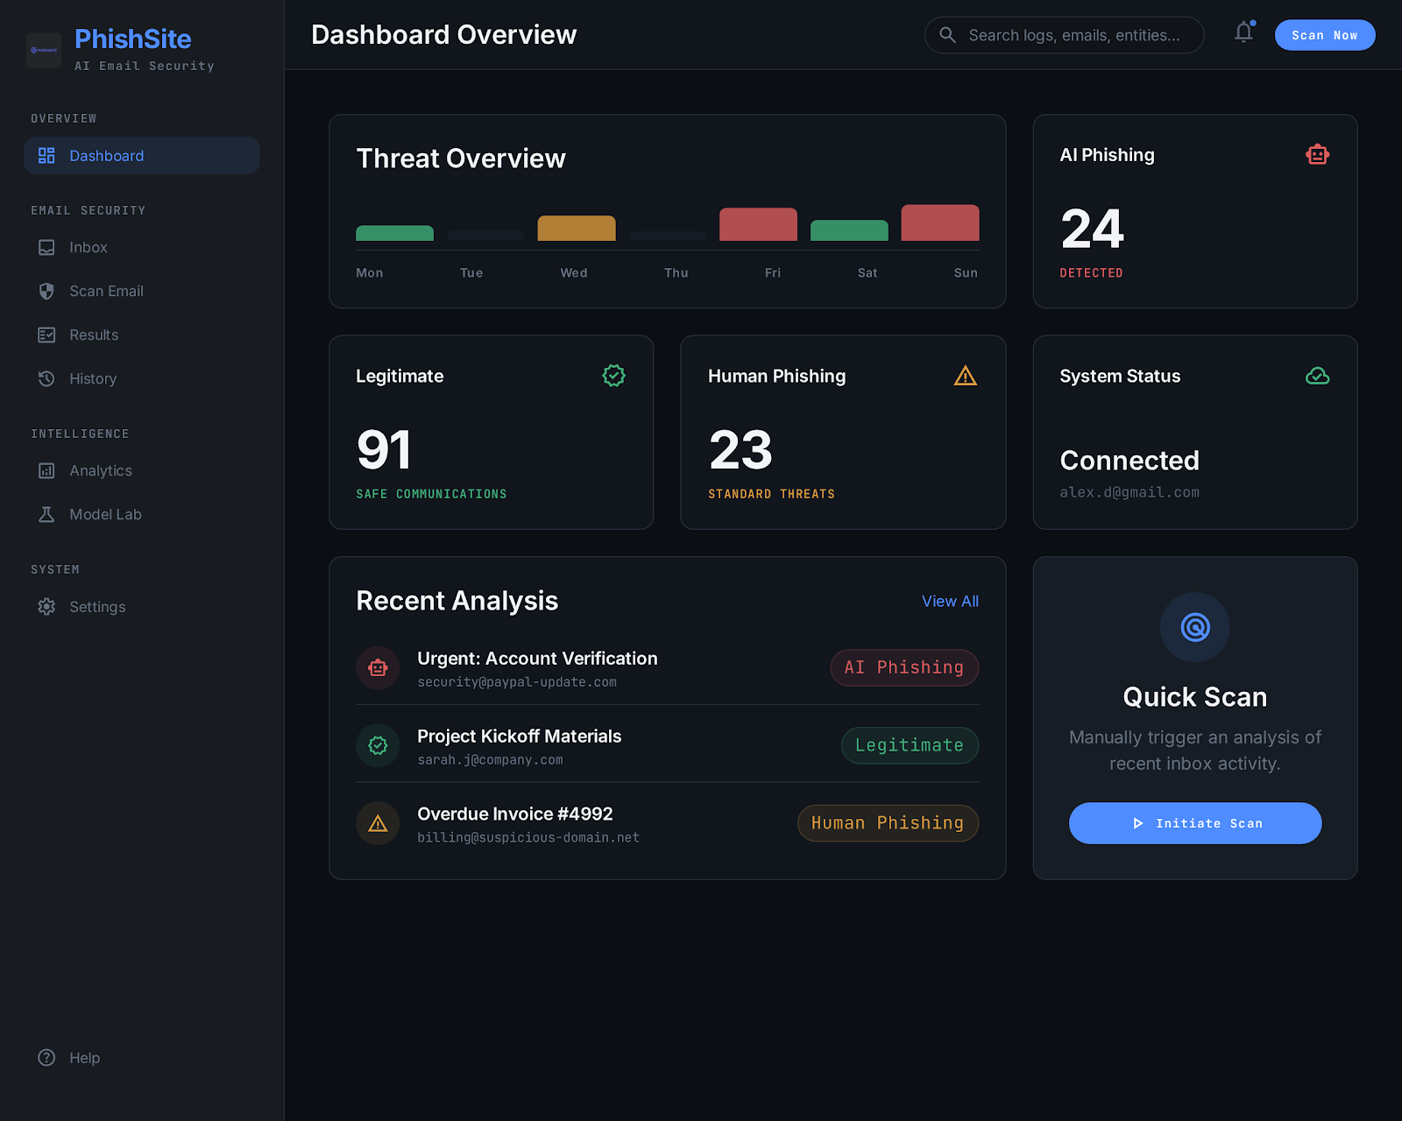Click the Results checklist icon
The image size is (1402, 1121).
(46, 335)
